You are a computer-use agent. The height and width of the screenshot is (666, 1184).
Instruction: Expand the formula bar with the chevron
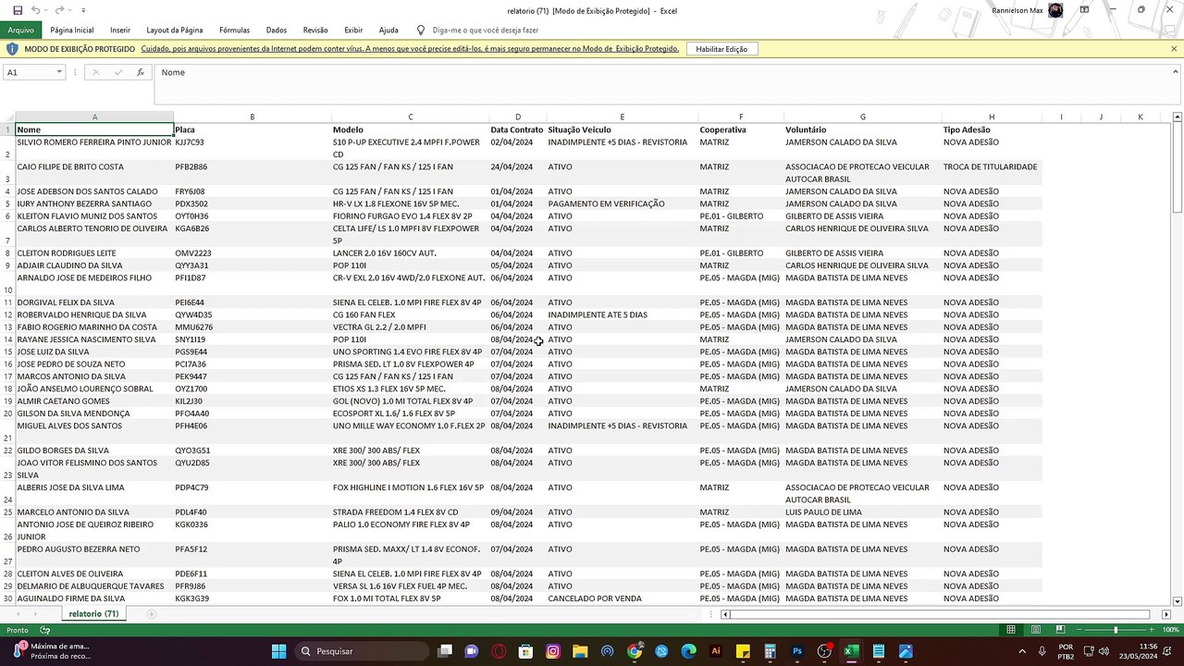1175,72
